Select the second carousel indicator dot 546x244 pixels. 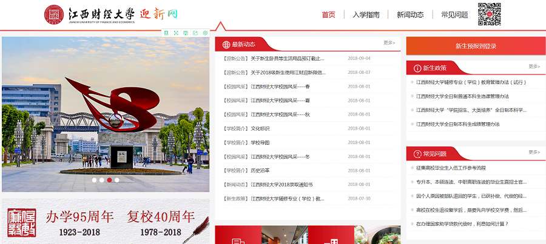[x=102, y=180]
